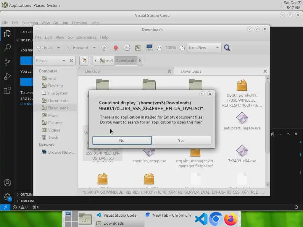Open the Forward history dropdown arrow
The image size is (303, 227).
pyautogui.click(x=94, y=48)
